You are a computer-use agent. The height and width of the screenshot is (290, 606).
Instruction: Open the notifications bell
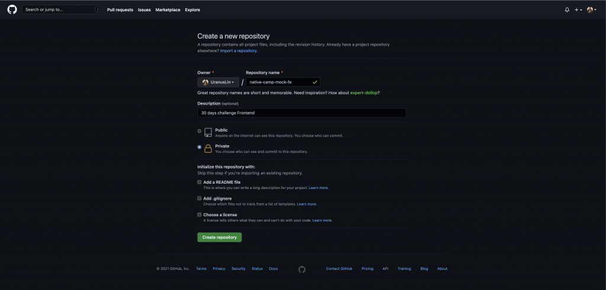pos(567,10)
